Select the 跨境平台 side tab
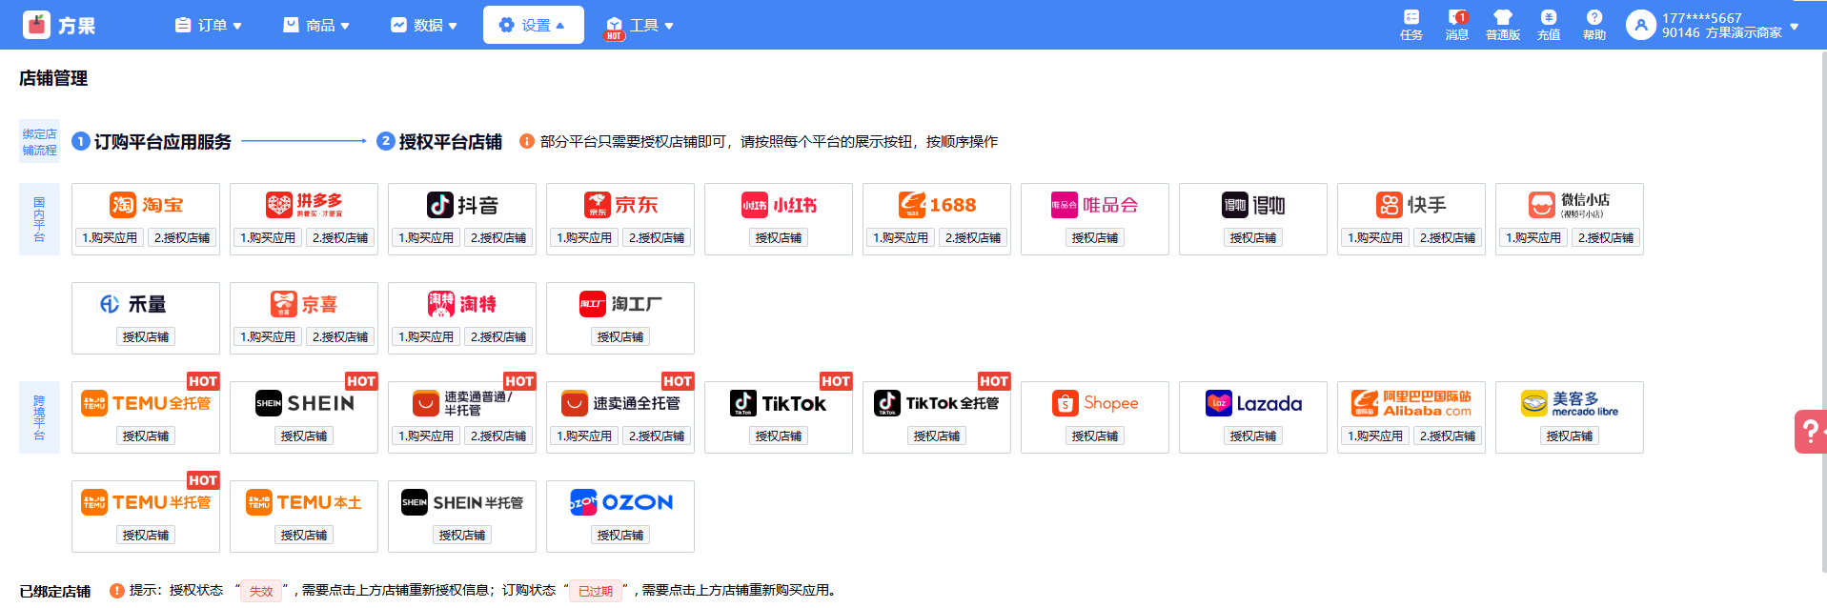This screenshot has height=608, width=1827. click(x=39, y=417)
